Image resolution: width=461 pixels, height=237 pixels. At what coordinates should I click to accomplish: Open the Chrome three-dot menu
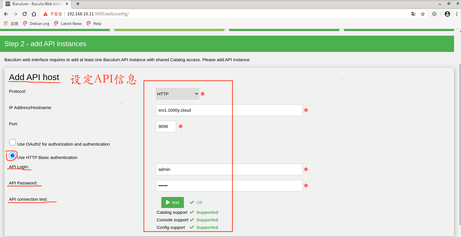coord(457,14)
